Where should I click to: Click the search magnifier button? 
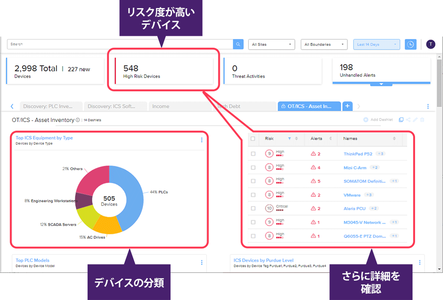[x=238, y=44]
